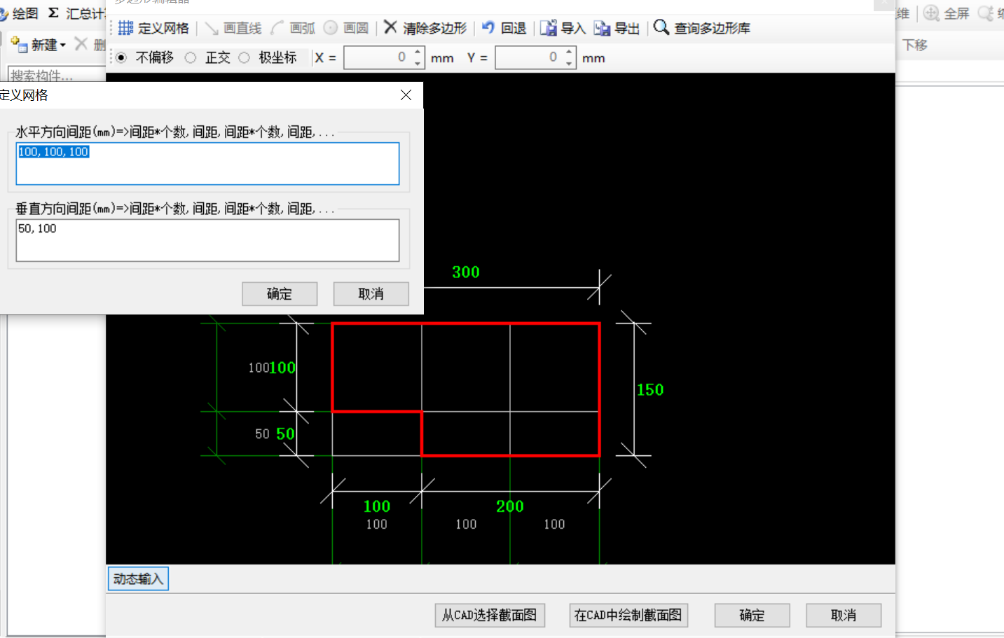This screenshot has width=1004, height=638.
Task: Cancel the 定义网格 dialog with 取消
Action: click(371, 294)
